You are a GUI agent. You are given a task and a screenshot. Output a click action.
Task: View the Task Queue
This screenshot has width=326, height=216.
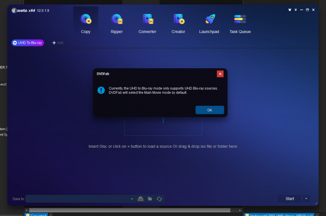(240, 23)
